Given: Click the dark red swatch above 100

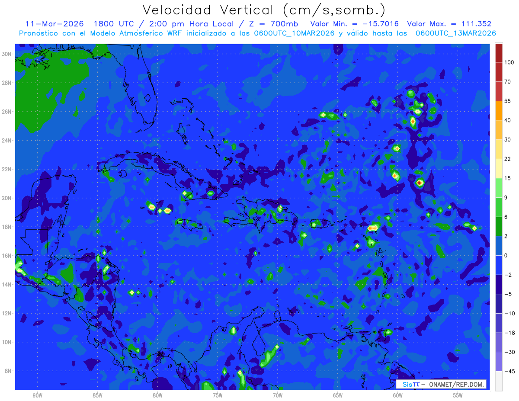Looking at the screenshot, I should 499,53.
